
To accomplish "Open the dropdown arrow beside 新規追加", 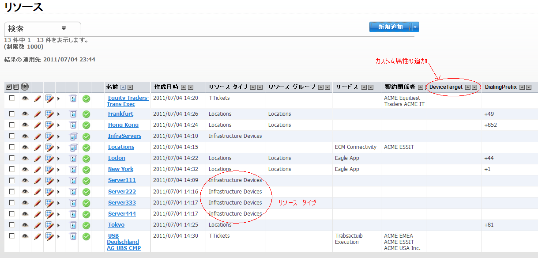I will (415, 27).
